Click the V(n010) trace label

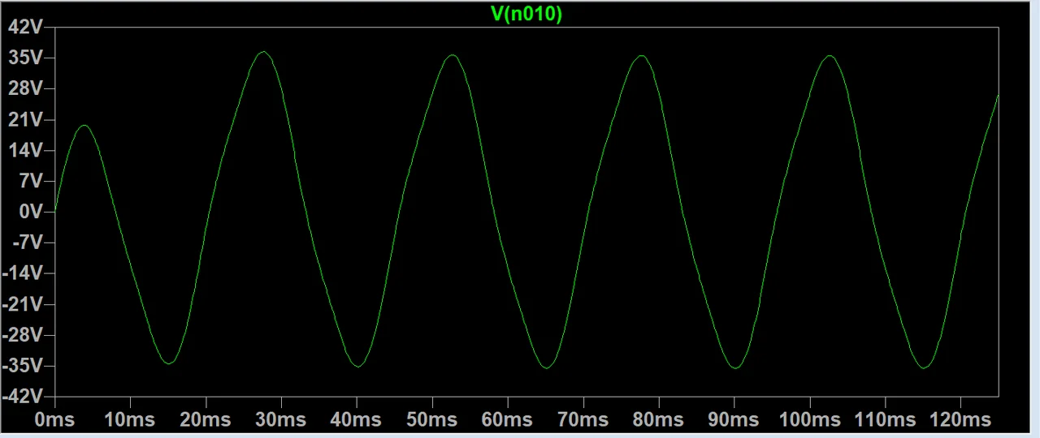click(x=526, y=14)
